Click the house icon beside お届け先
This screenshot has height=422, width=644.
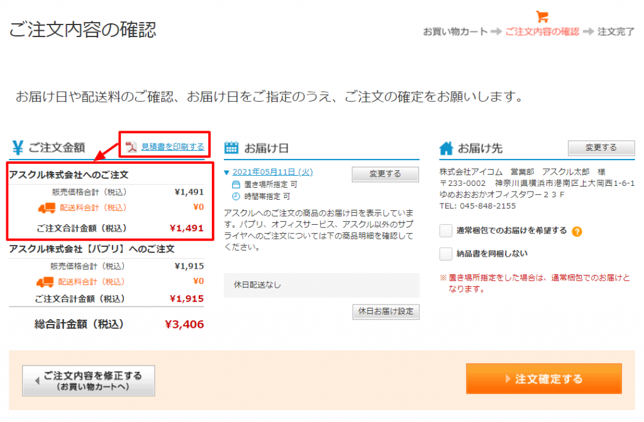coord(446,148)
